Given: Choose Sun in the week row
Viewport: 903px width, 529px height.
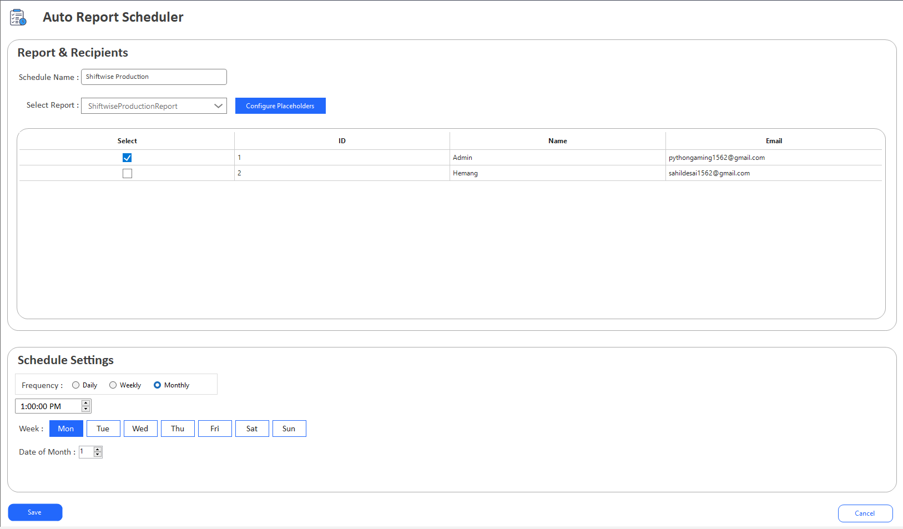Looking at the screenshot, I should click(289, 429).
